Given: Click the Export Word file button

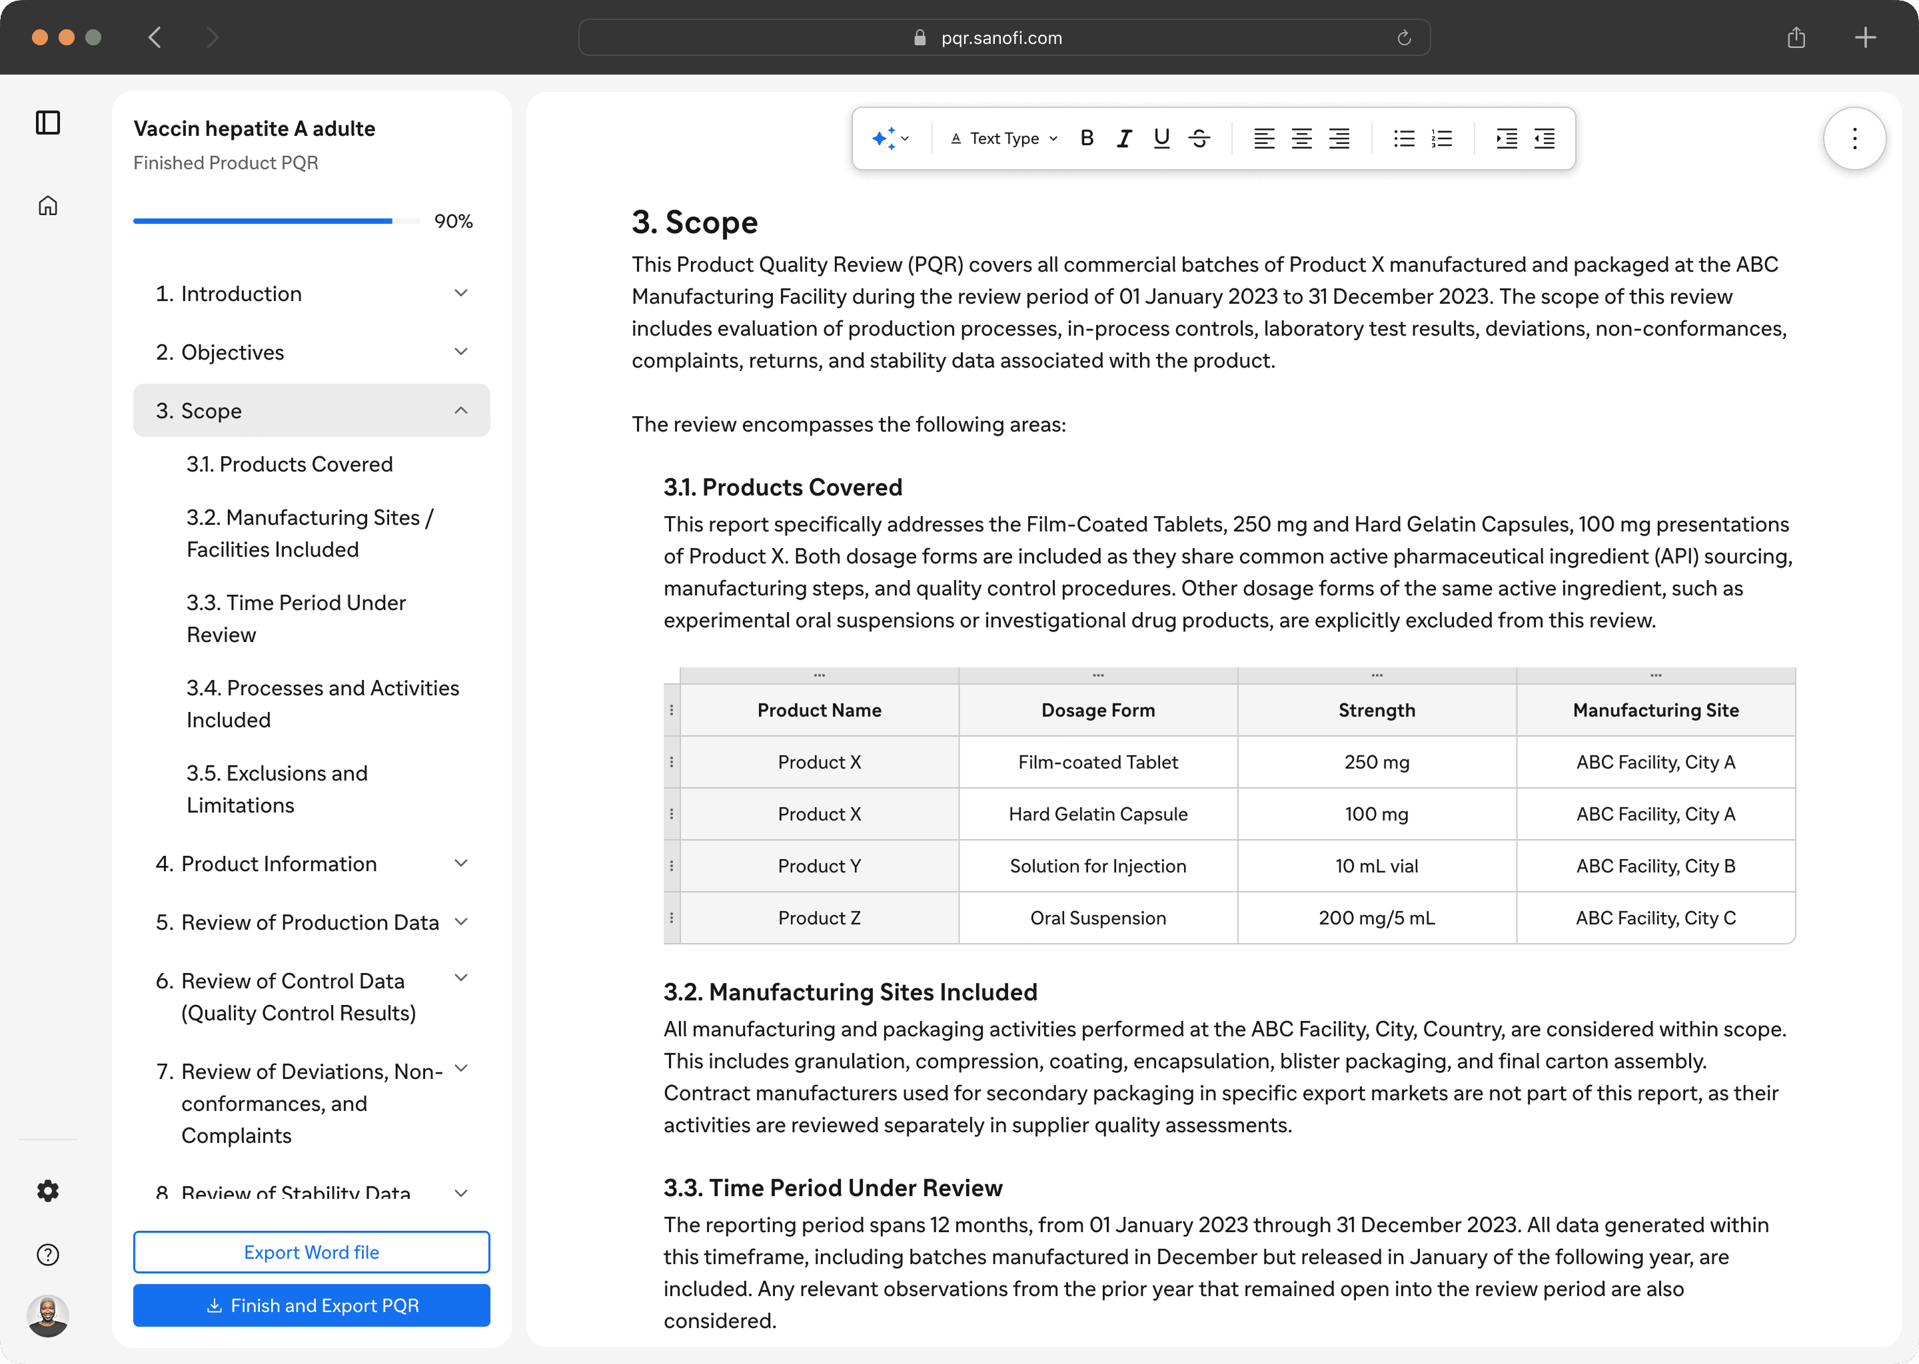Looking at the screenshot, I should point(311,1252).
